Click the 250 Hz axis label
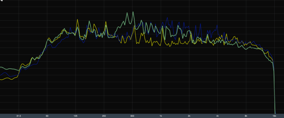Viewport: 284px width, 118px height. (x=104, y=116)
